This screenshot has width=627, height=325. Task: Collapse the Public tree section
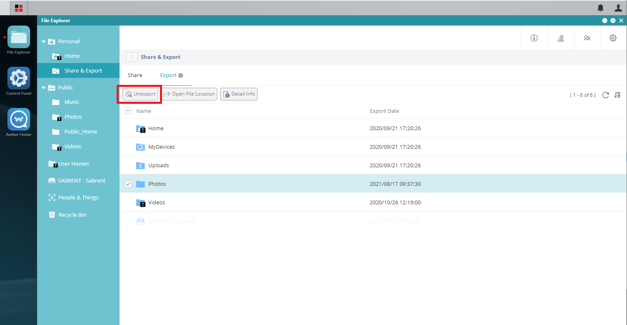[44, 88]
